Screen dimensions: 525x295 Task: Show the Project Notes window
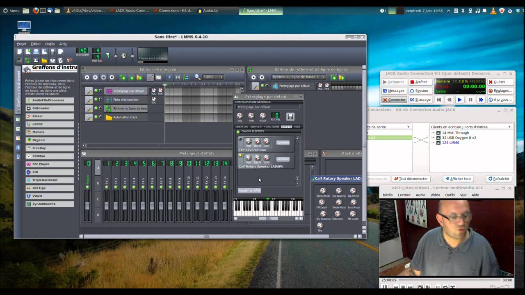tap(61, 60)
